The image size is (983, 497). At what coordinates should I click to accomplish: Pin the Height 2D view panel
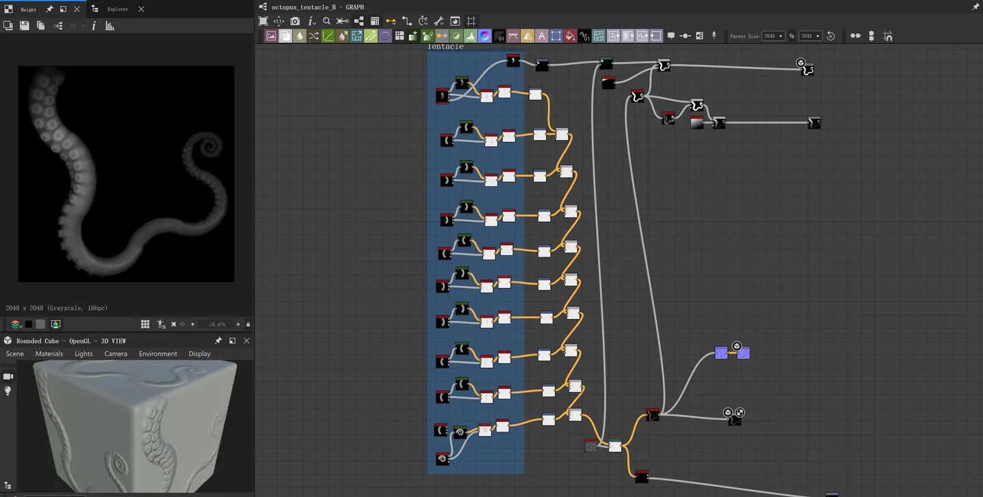(49, 10)
